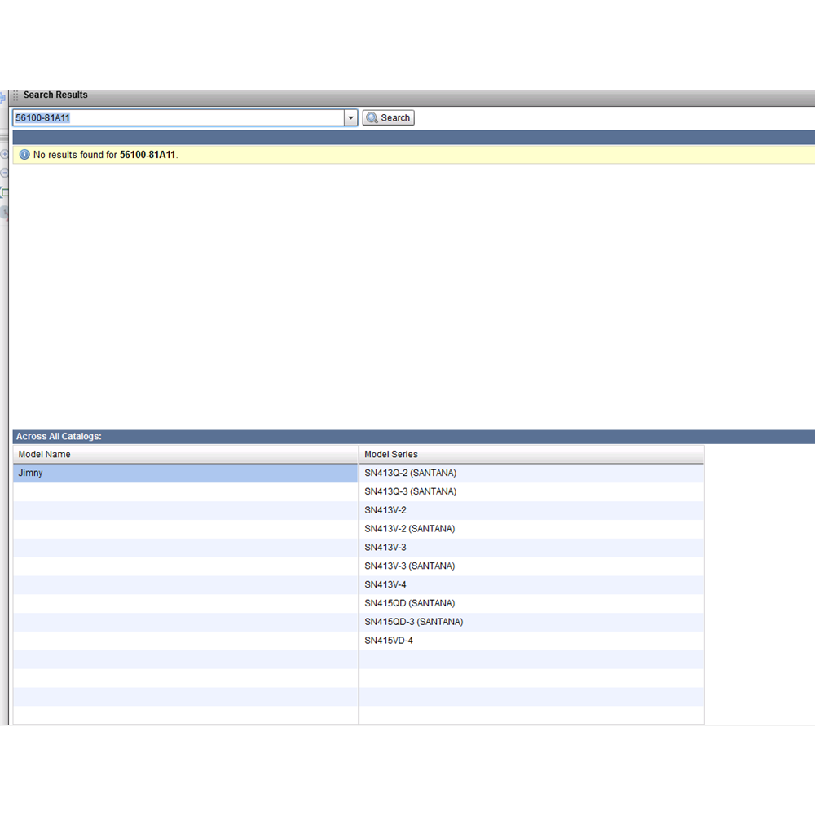
Task: Click the Search button
Action: (x=388, y=118)
